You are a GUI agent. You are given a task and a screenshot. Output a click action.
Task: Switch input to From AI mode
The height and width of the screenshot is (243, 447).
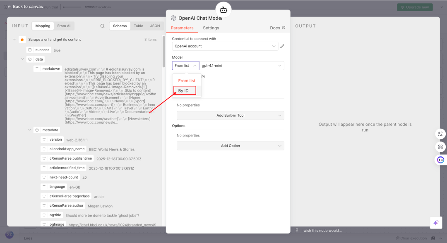pyautogui.click(x=64, y=26)
